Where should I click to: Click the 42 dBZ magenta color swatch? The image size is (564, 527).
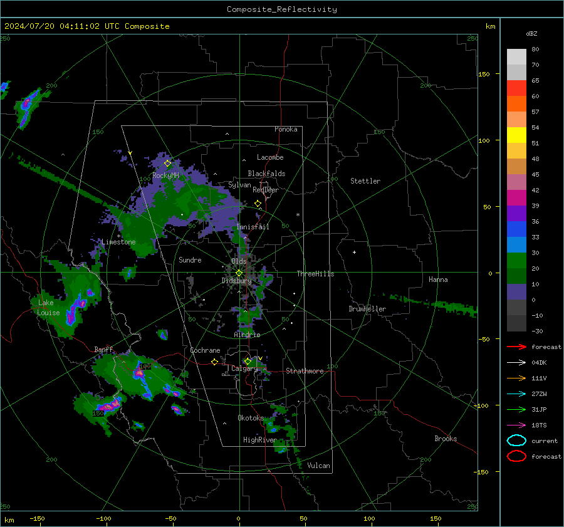click(x=516, y=197)
